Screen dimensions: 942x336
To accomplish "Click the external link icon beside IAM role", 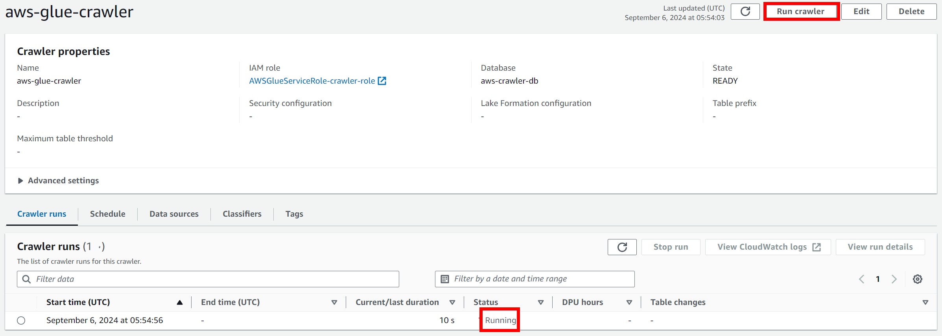I will (x=382, y=81).
